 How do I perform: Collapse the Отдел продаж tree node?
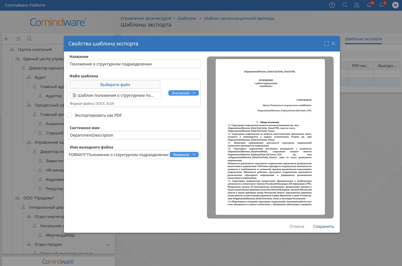[x=108, y=245]
